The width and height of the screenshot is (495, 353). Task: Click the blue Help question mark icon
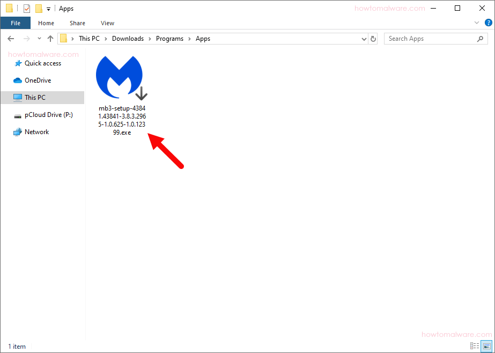[487, 23]
